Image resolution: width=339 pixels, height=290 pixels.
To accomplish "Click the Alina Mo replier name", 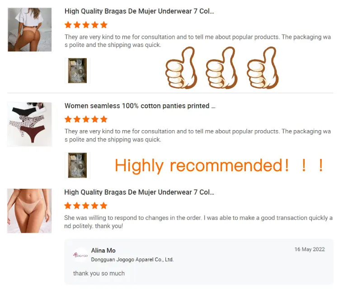I will tap(104, 250).
